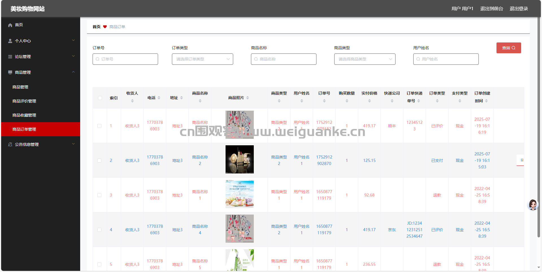The height and width of the screenshot is (272, 542).
Task: Sort the table by 地址 column arrows
Action: pyautogui.click(x=182, y=98)
